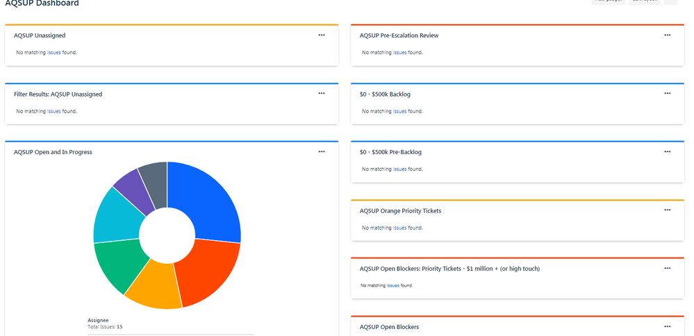The height and width of the screenshot is (336, 694).
Task: Follow the issues link in Open Blockers: Priority Tickets
Action: [393, 285]
